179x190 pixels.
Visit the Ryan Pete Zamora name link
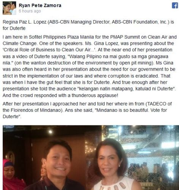(x=40, y=5)
